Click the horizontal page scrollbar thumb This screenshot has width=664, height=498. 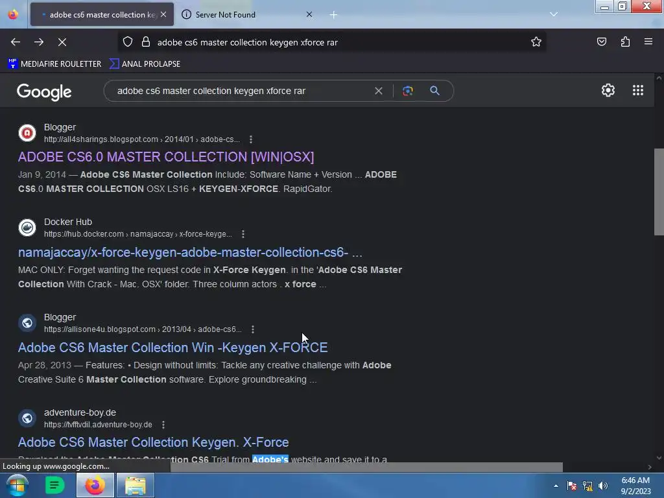coord(367,467)
